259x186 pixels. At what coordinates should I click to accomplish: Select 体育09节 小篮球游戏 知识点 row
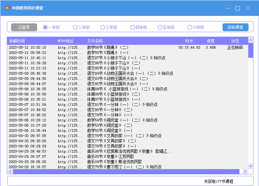[x=127, y=89]
